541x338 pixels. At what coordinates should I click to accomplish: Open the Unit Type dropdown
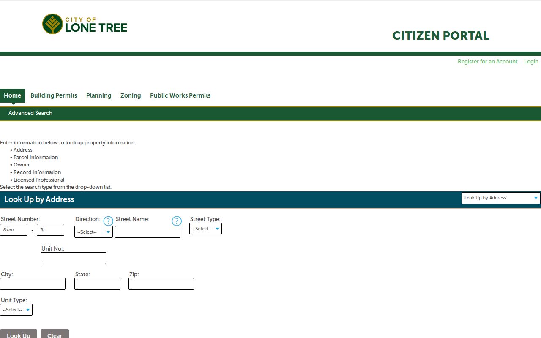[x=16, y=310]
